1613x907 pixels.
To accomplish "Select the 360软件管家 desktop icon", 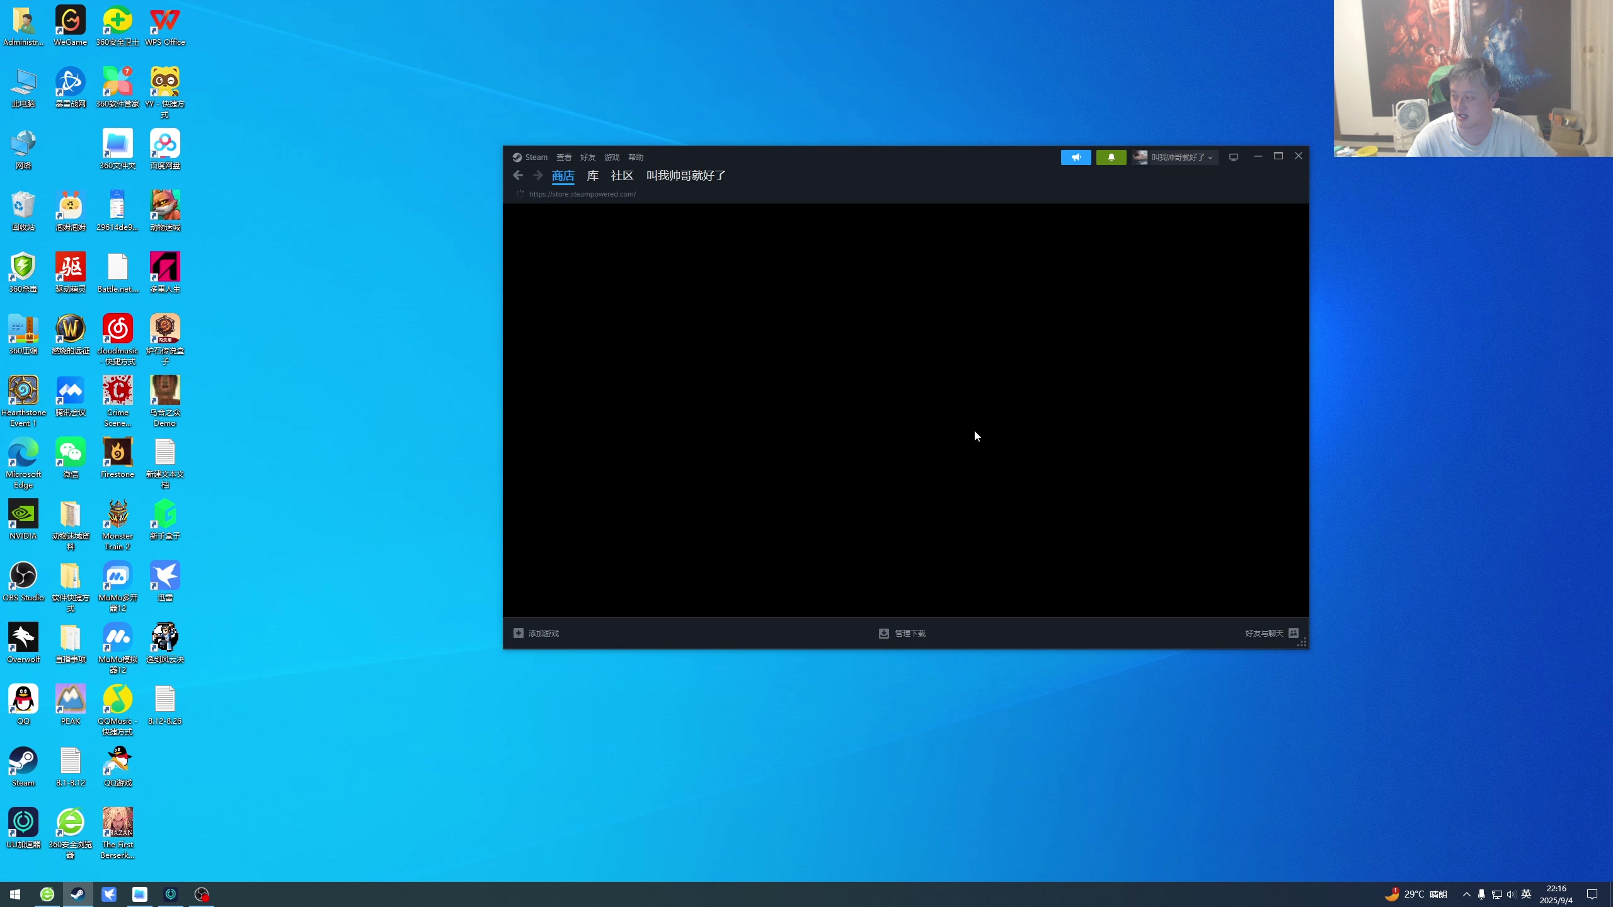I will pos(118,88).
